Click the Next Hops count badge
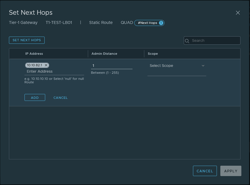Screen dimensions: 250x185 click(161, 23)
